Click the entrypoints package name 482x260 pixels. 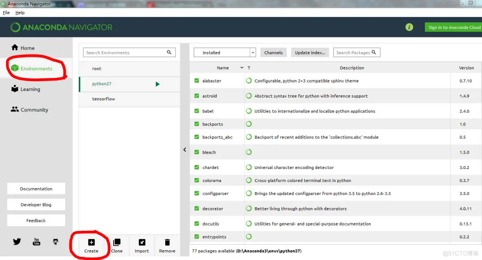(x=214, y=237)
